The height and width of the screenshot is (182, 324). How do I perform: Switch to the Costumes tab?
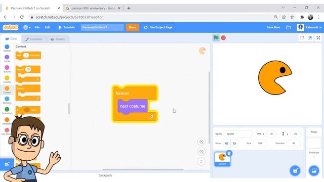pyautogui.click(x=34, y=39)
